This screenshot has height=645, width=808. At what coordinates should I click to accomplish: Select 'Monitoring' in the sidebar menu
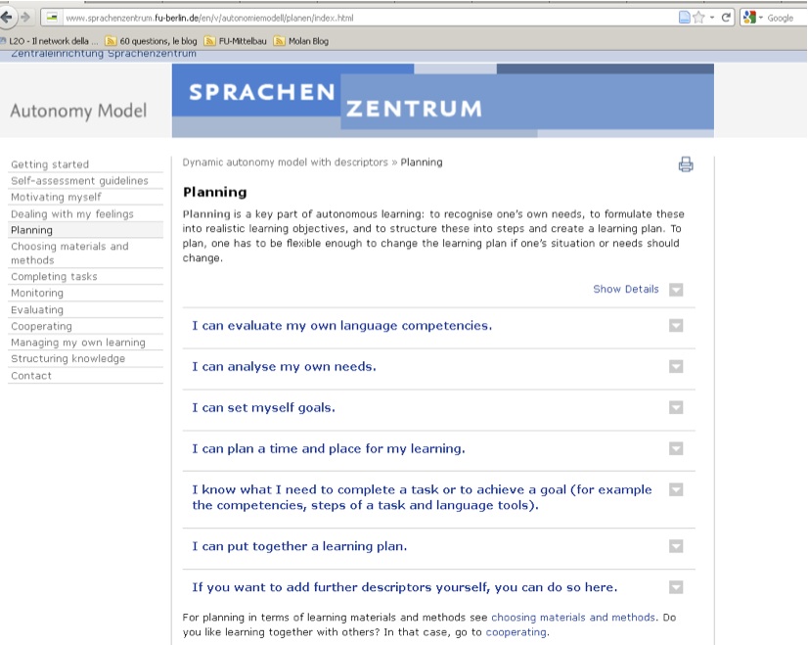point(37,294)
